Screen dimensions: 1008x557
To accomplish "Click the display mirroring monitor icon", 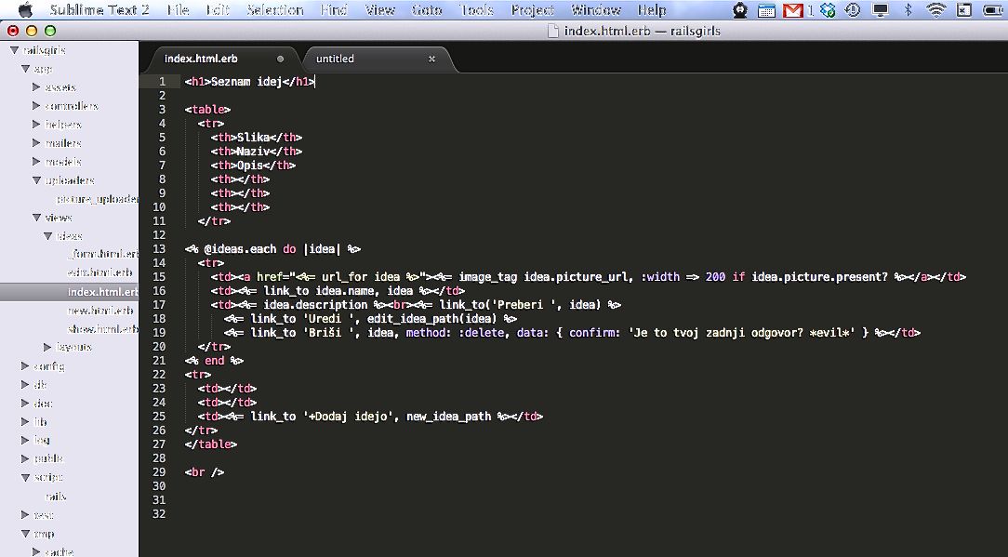I will [x=880, y=10].
